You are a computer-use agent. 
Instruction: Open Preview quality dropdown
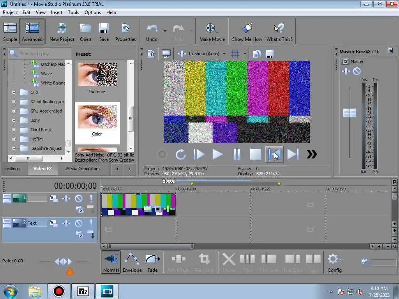pos(224,54)
